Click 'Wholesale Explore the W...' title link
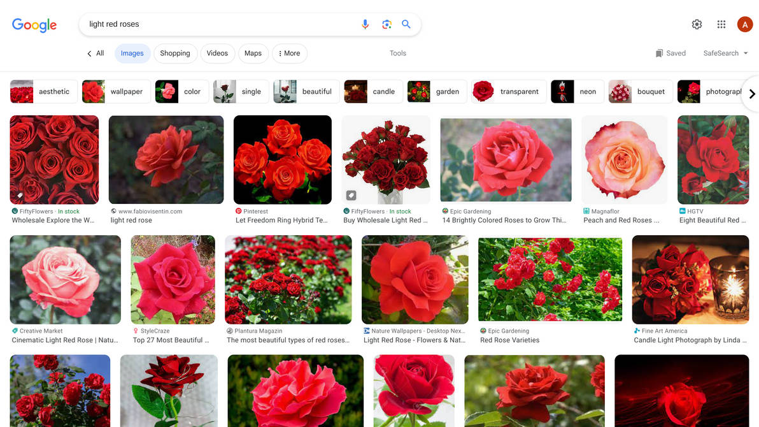Image resolution: width=759 pixels, height=427 pixels. click(53, 220)
